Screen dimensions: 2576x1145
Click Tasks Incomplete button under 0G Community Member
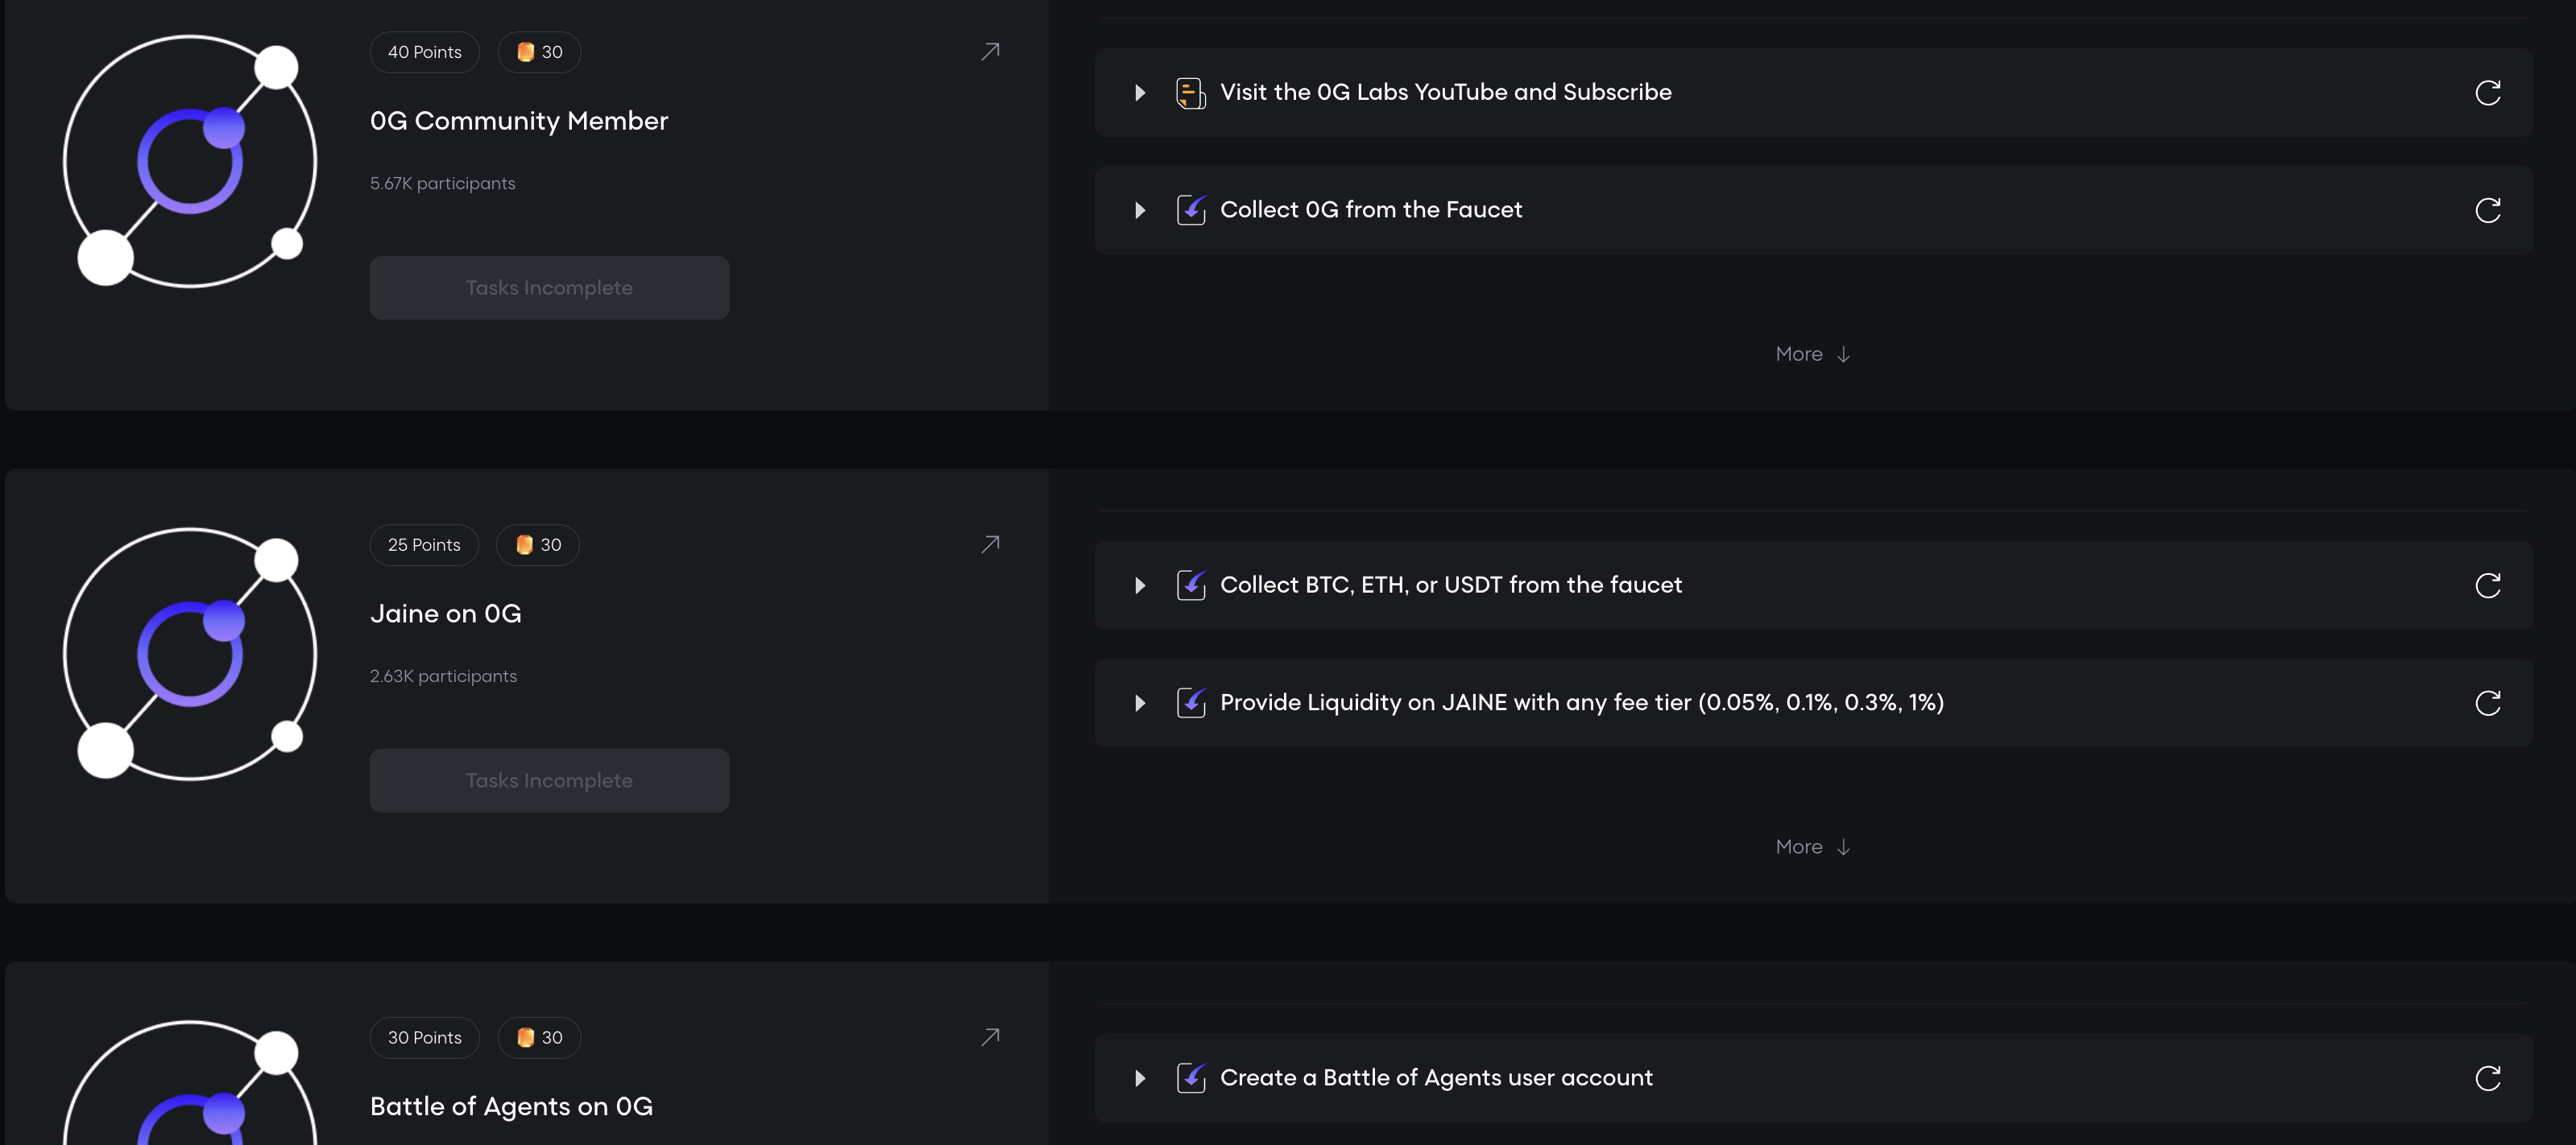[549, 288]
